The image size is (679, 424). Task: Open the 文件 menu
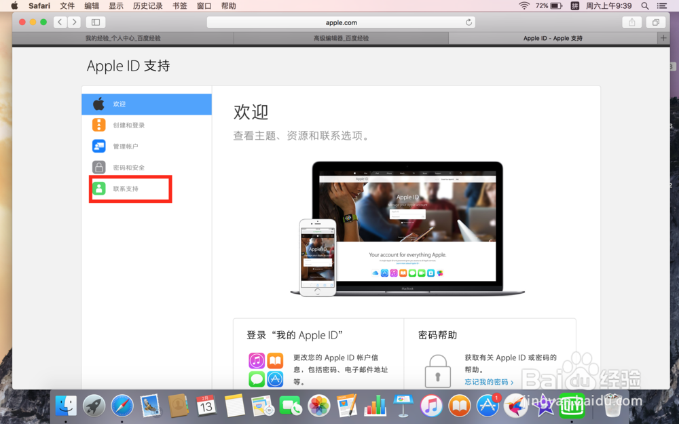[x=67, y=5]
